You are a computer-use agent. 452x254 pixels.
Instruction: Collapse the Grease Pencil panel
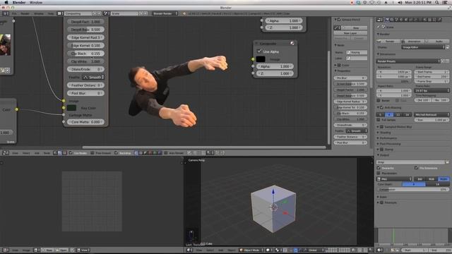pyautogui.click(x=335, y=20)
